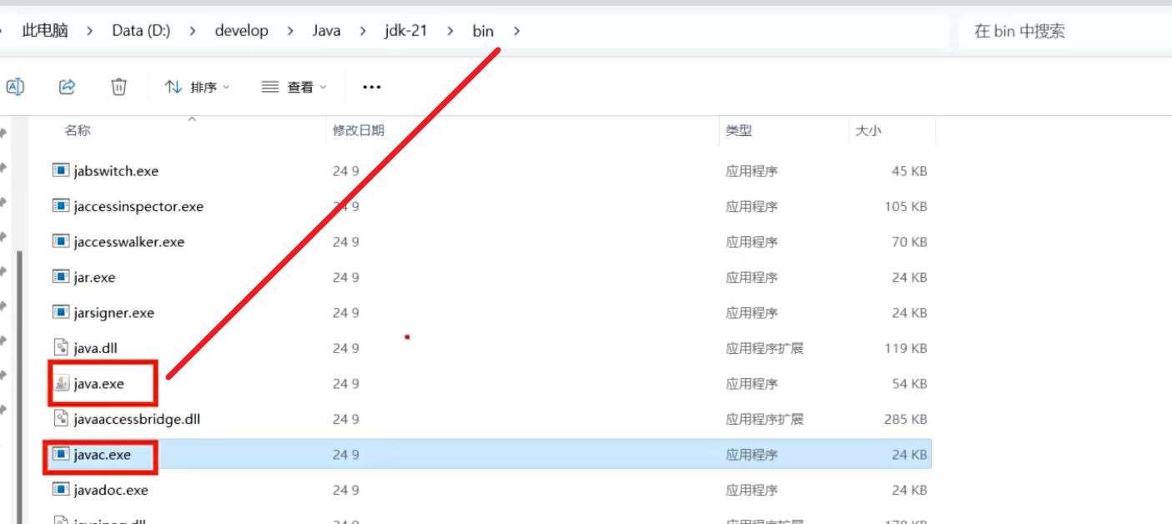This screenshot has width=1172, height=524.
Task: Open the 查看 view dropdown
Action: (x=294, y=87)
